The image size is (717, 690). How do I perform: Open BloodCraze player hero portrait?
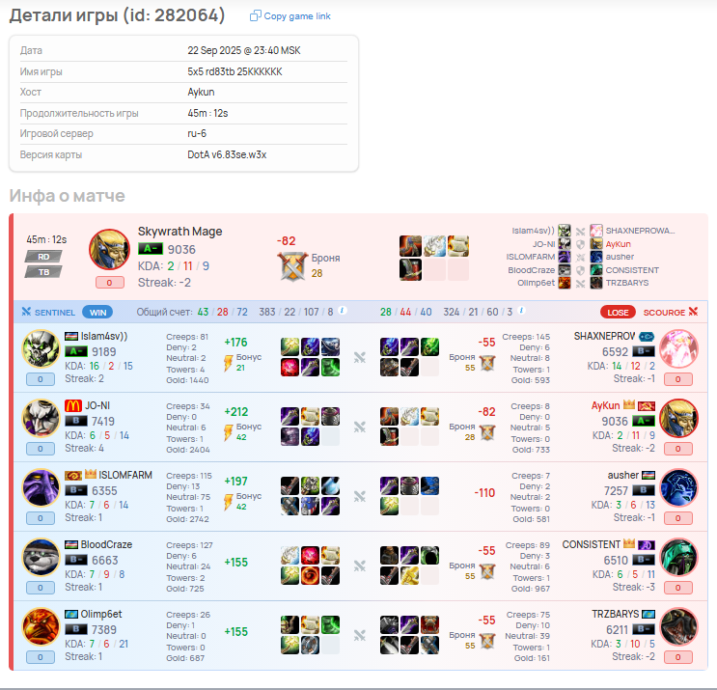point(41,557)
